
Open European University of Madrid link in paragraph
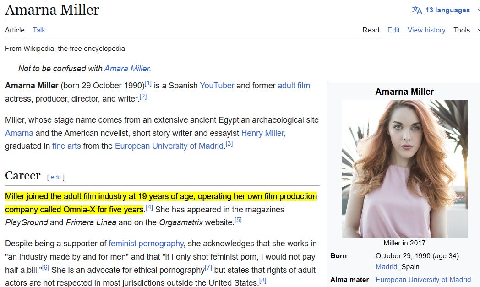169,146
